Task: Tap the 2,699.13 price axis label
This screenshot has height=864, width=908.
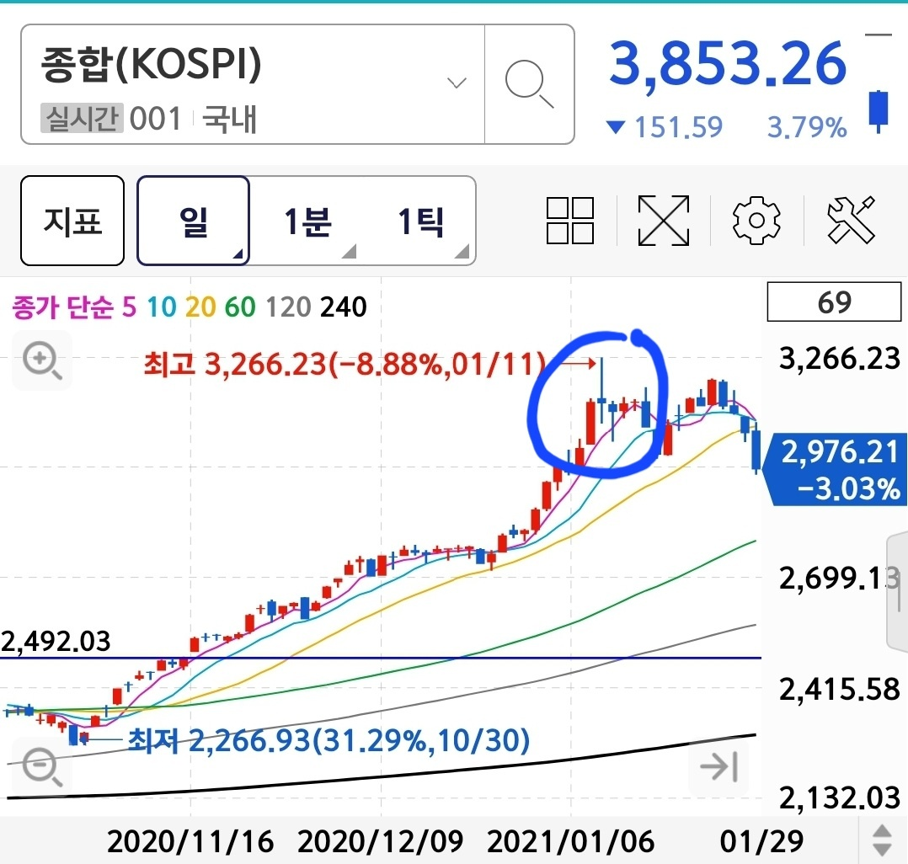Action: (x=840, y=578)
